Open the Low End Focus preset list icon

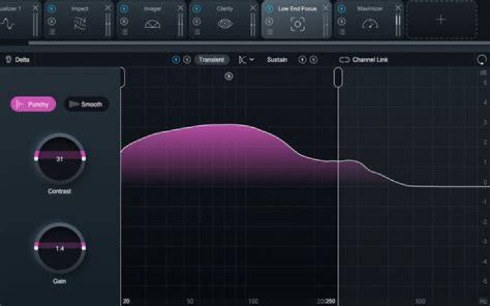click(x=269, y=31)
